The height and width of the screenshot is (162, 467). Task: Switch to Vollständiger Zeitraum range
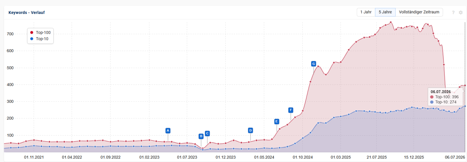[x=419, y=12]
